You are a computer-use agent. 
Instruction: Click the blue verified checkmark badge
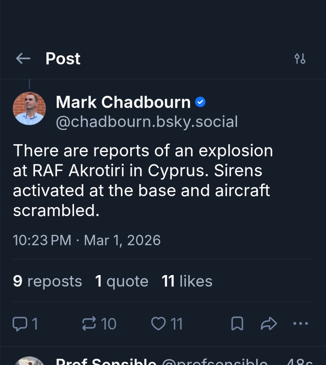(200, 102)
